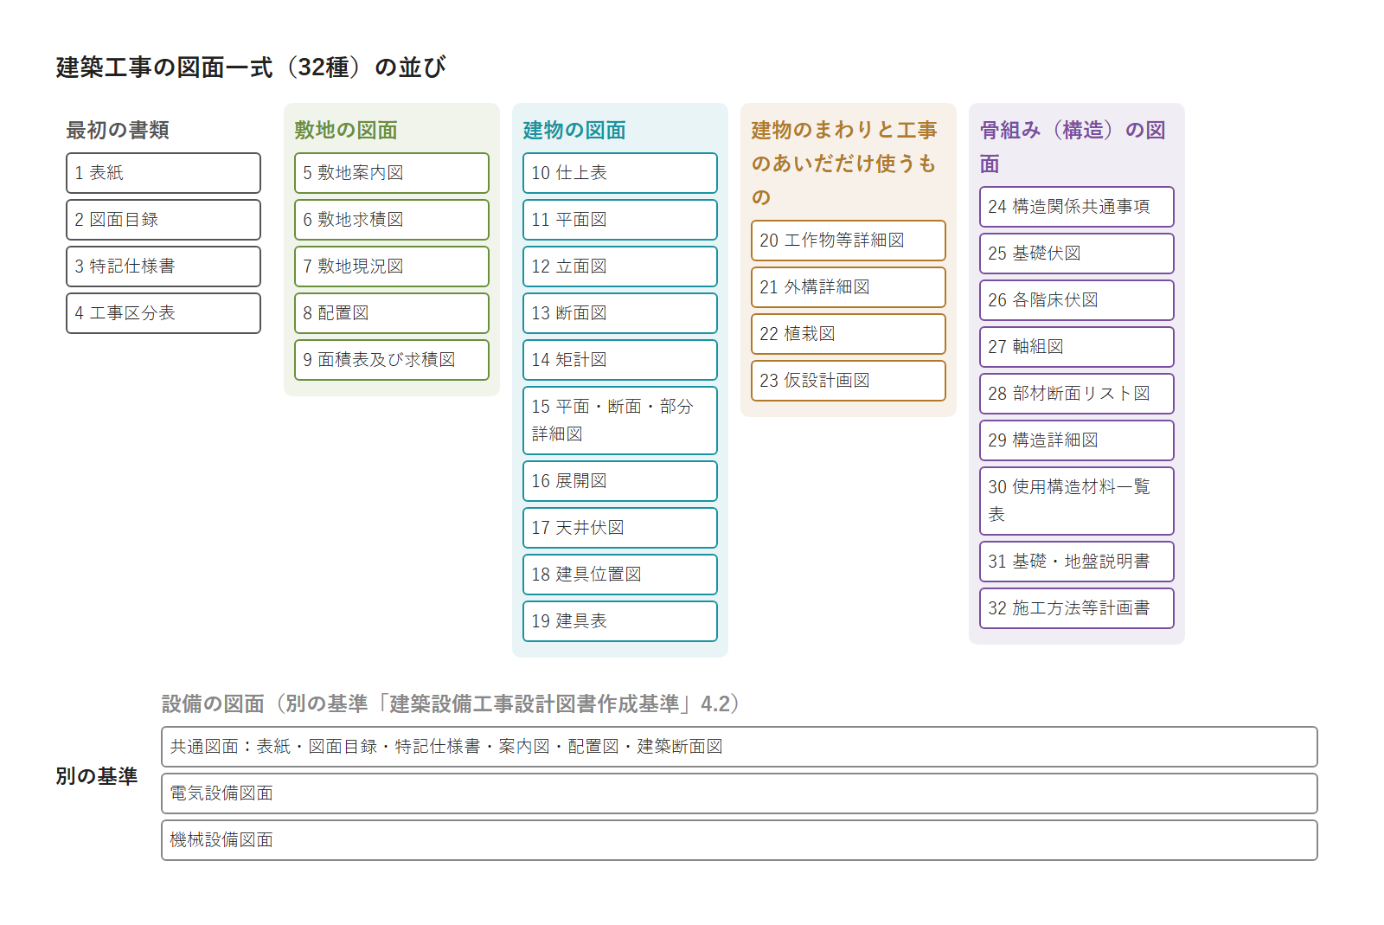
Task: Click the '別の基準' side label
Action: [x=97, y=776]
